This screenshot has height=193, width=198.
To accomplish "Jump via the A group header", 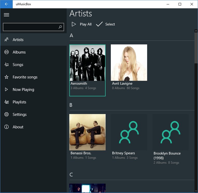I will (x=71, y=36).
